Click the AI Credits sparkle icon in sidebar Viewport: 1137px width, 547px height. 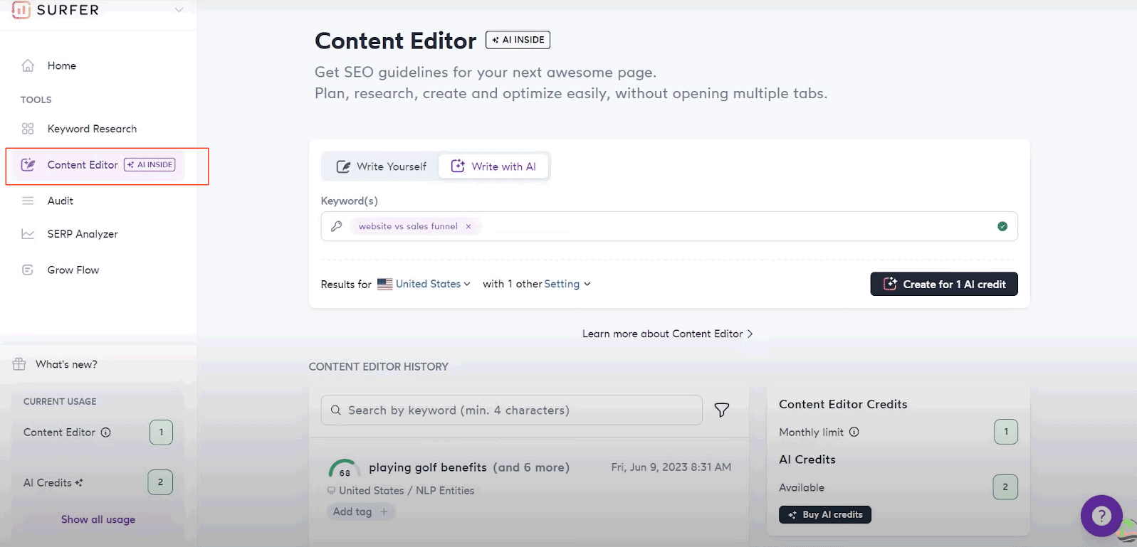pos(79,482)
